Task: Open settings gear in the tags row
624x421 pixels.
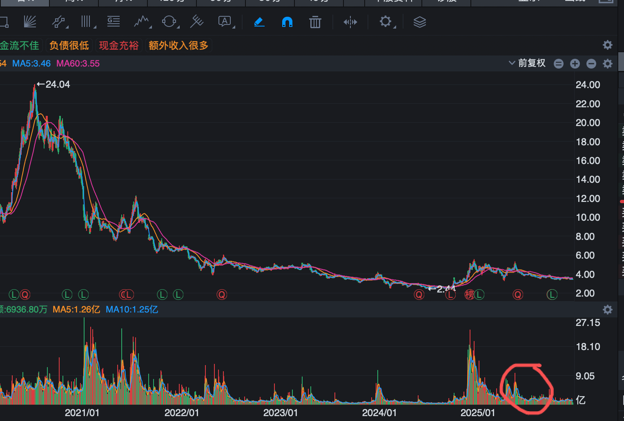Action: tap(608, 45)
